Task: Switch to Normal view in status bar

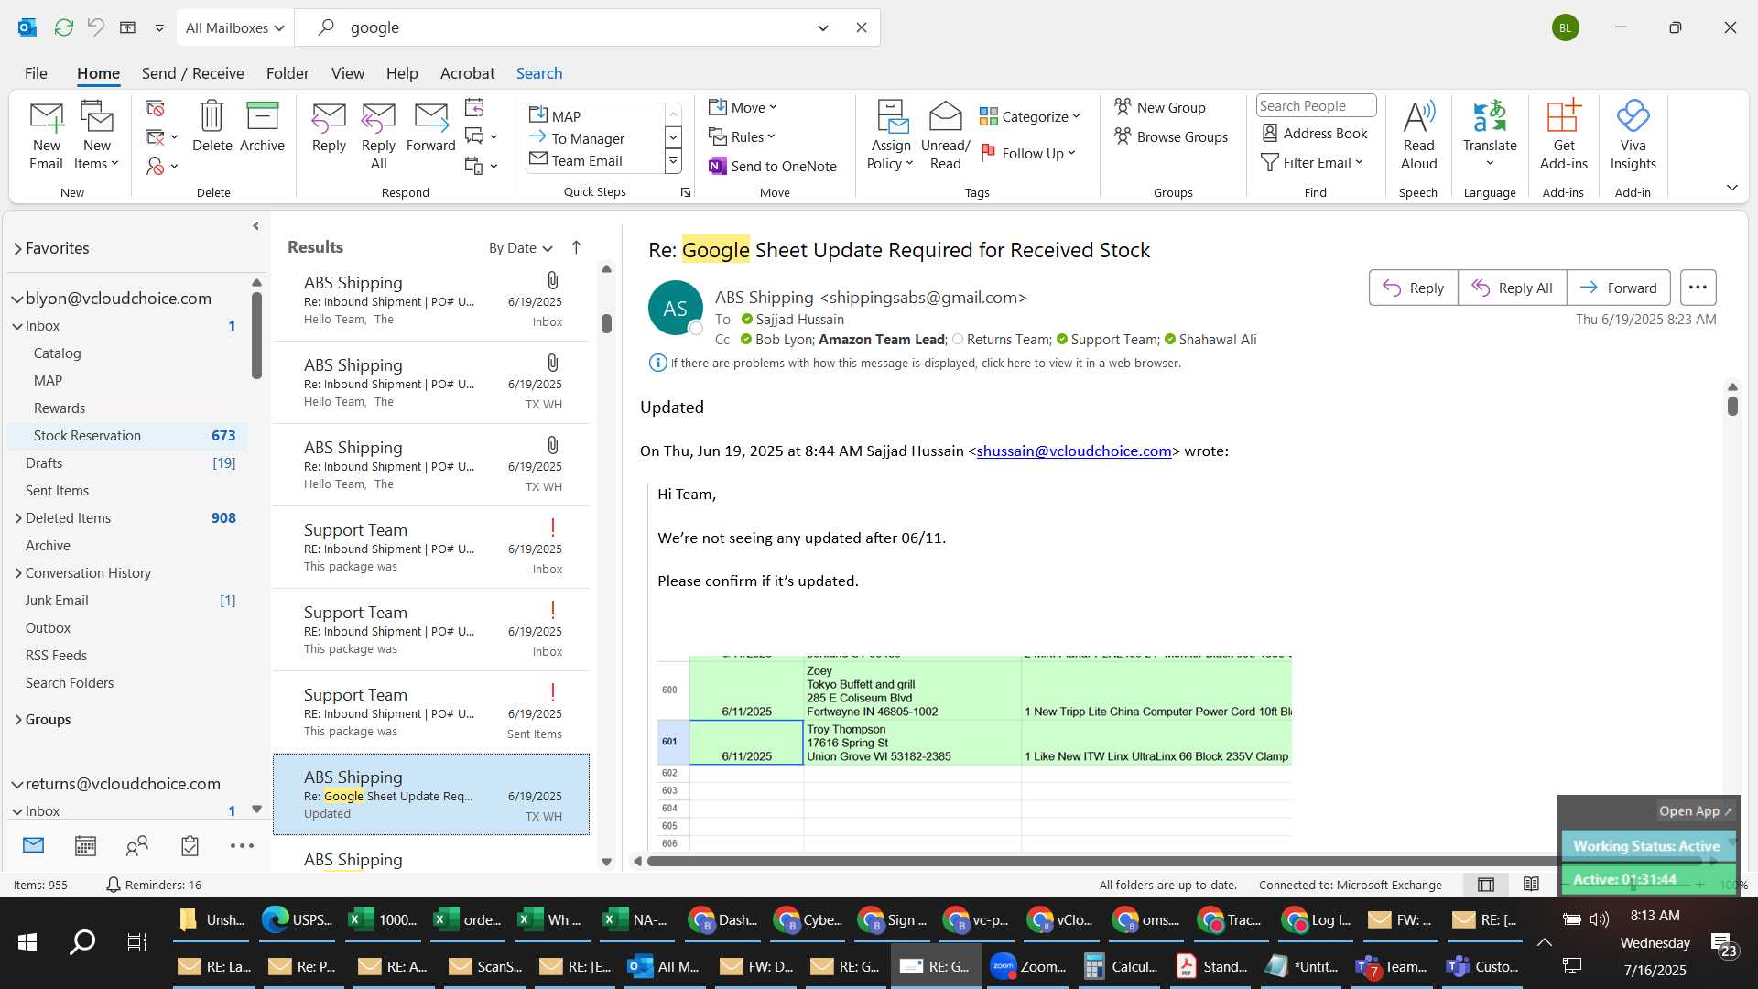Action: click(1486, 884)
